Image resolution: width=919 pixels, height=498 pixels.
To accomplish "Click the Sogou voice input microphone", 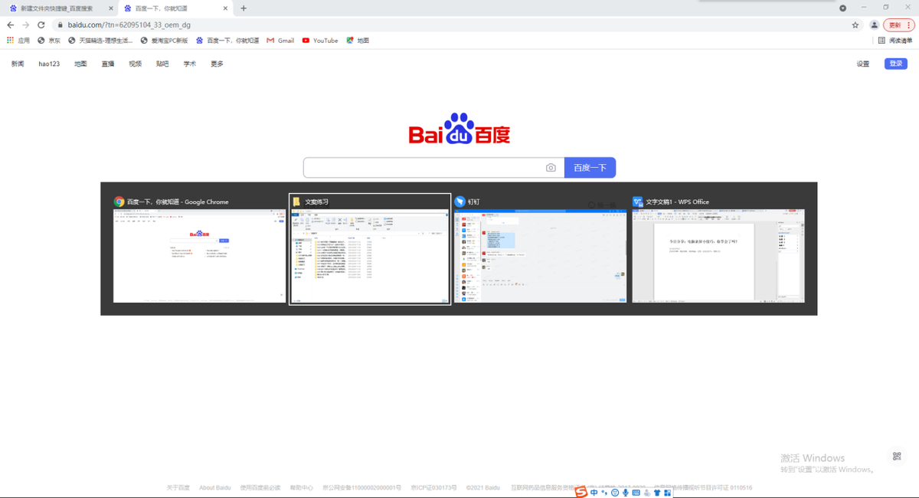I will coord(626,493).
